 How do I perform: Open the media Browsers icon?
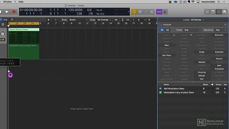[224, 12]
